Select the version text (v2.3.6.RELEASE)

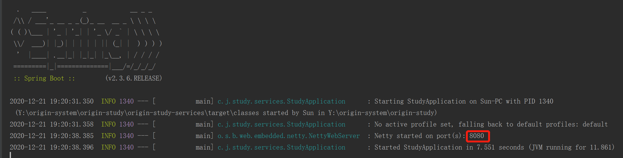(134, 78)
